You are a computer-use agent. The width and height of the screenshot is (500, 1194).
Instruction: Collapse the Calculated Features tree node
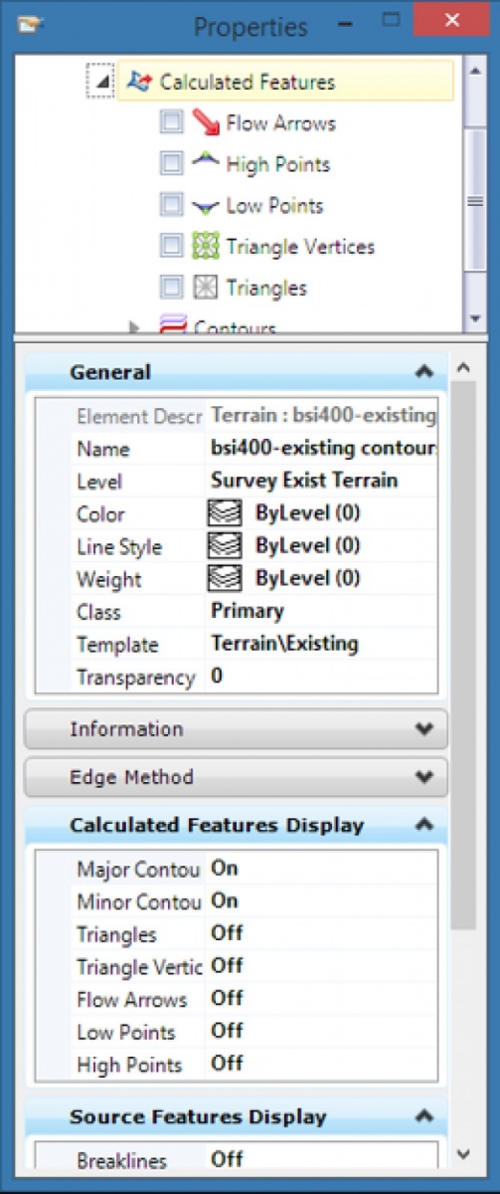[101, 82]
